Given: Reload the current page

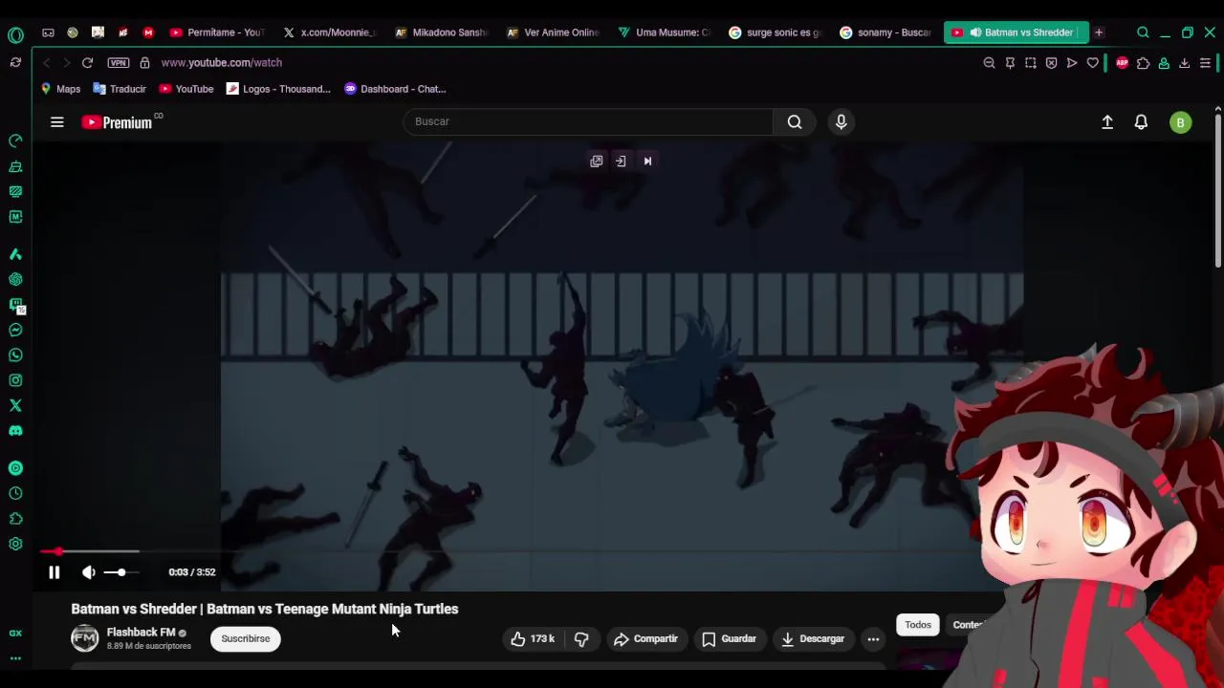Looking at the screenshot, I should tap(87, 62).
